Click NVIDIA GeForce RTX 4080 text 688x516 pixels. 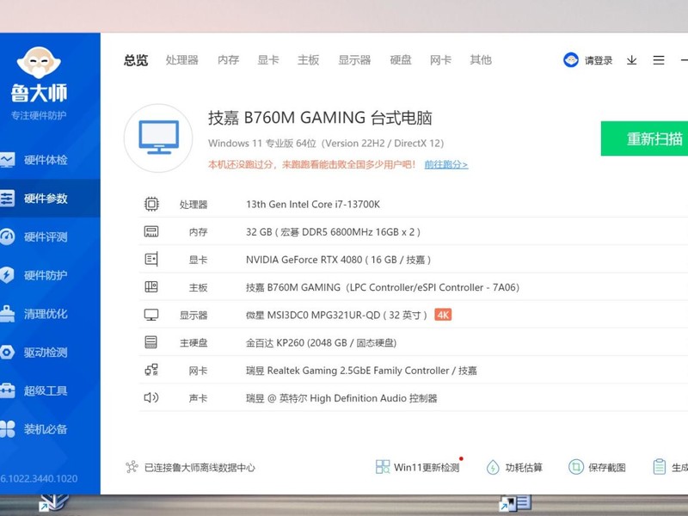coord(338,260)
